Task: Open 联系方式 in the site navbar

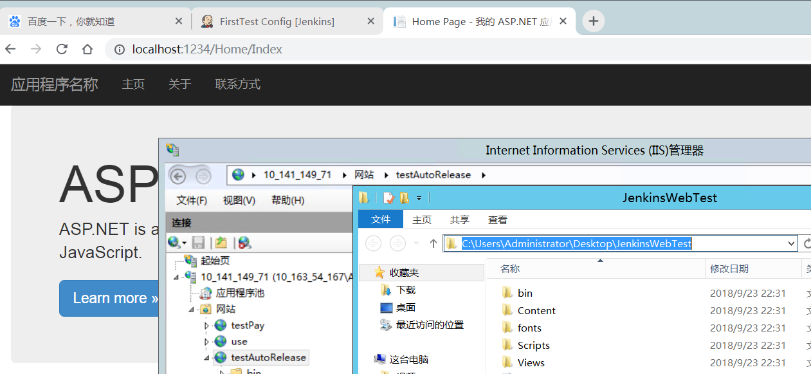Action: point(238,84)
